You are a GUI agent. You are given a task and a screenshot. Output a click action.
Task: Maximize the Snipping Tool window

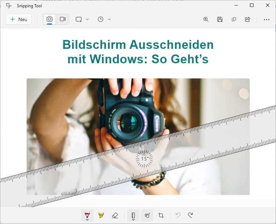(x=252, y=6)
